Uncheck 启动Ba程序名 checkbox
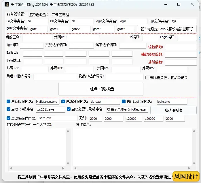201x183 pixels. point(8,102)
